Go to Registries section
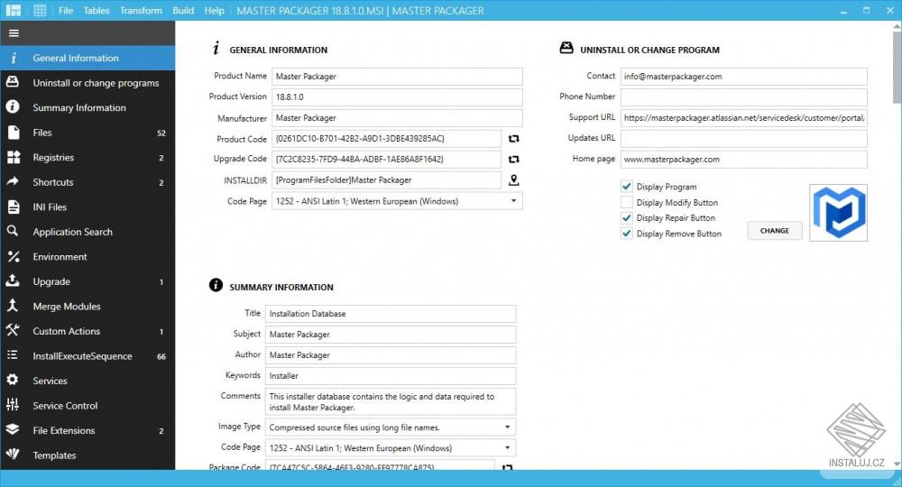Viewport: 902px width, 487px height. [x=87, y=157]
